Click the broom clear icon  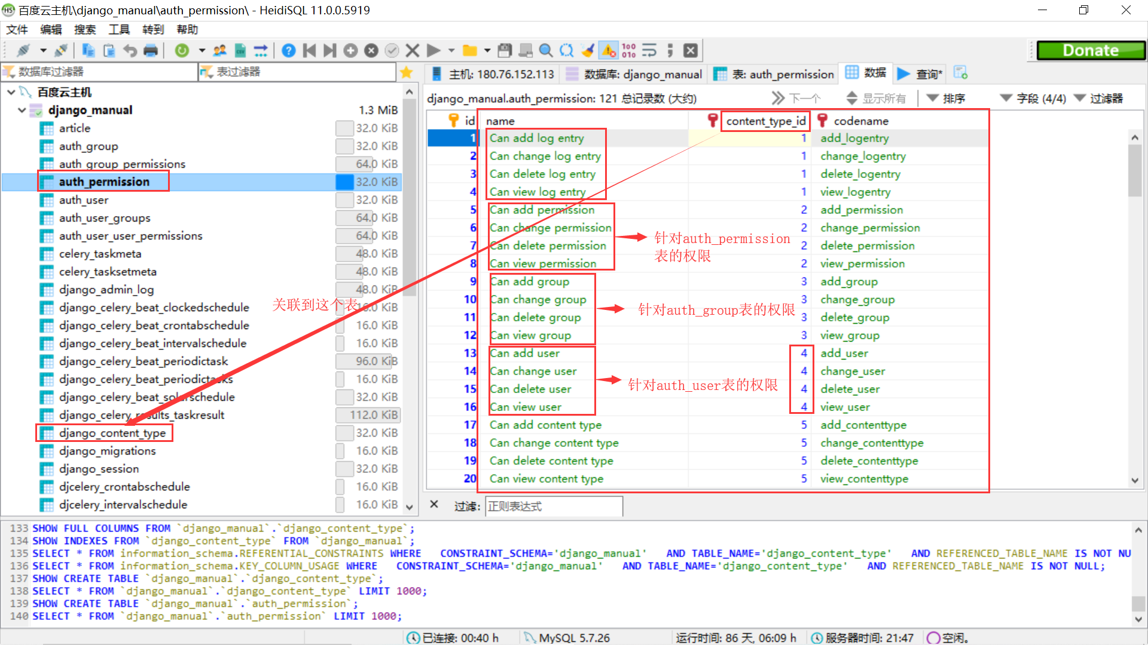click(x=588, y=51)
